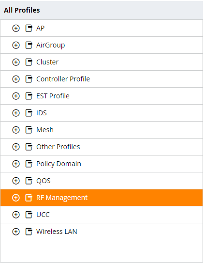Viewport: 204px width, 264px height.
Task: Expand the Wireless LAN plus icon
Action: pos(16,232)
